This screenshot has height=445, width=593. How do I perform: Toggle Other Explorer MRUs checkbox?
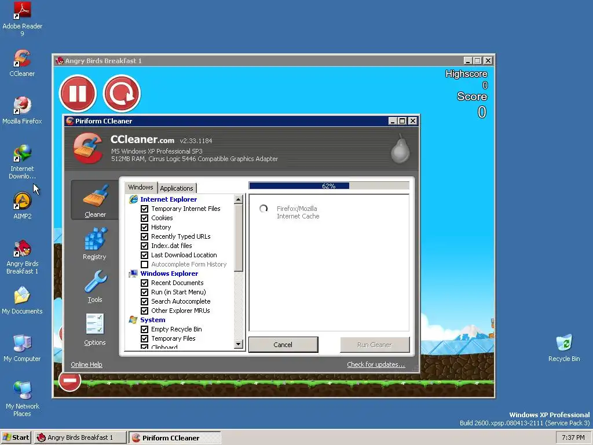(144, 311)
